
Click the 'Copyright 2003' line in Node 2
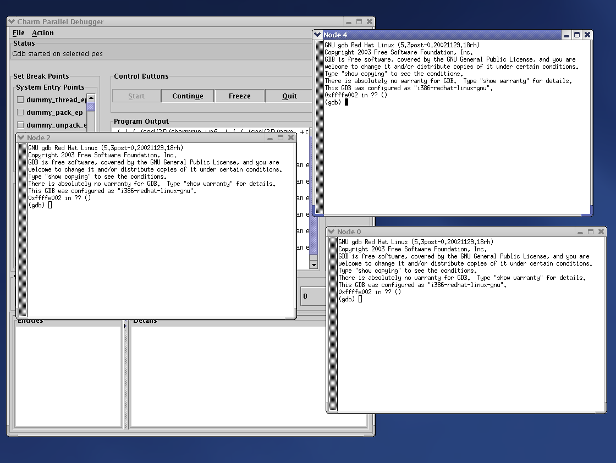[102, 155]
